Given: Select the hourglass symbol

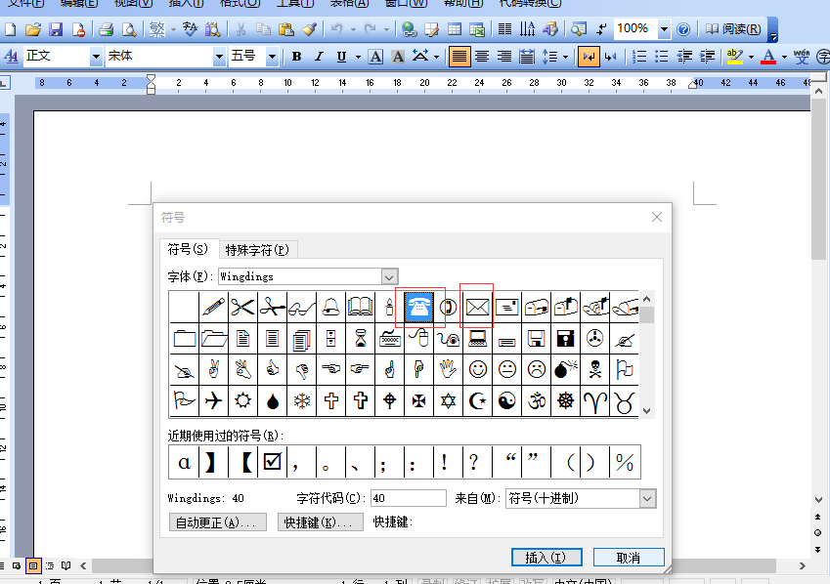Looking at the screenshot, I should pos(360,338).
